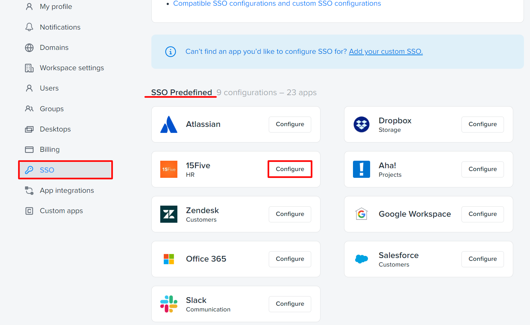Select Users in the sidebar
The width and height of the screenshot is (530, 325).
pyautogui.click(x=49, y=88)
